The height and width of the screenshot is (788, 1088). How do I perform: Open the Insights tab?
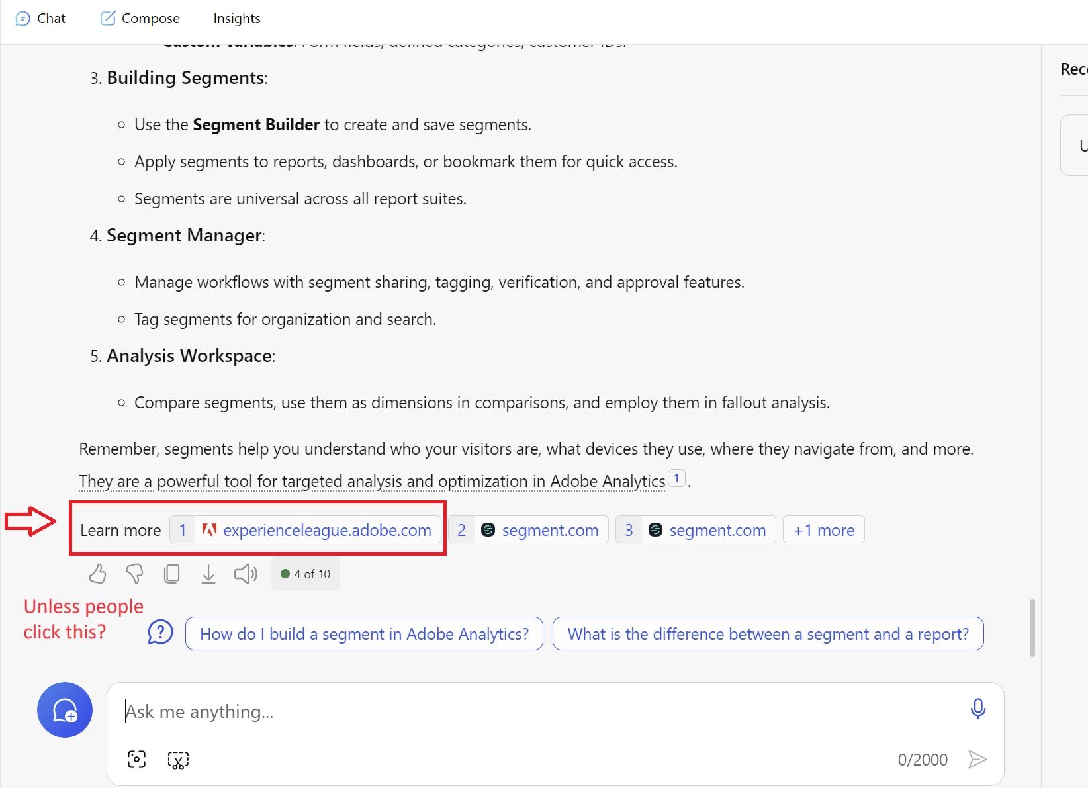click(x=237, y=19)
